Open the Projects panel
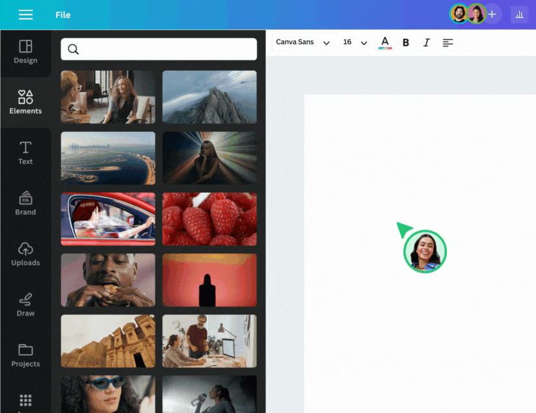The height and width of the screenshot is (413, 536). tap(25, 355)
